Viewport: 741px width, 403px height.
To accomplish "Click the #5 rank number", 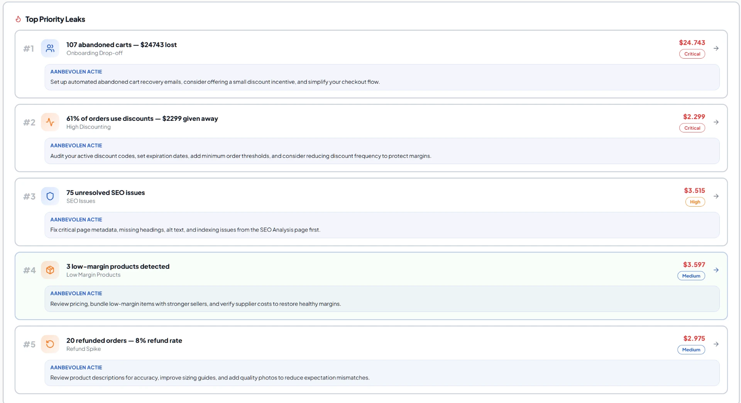I will [29, 344].
